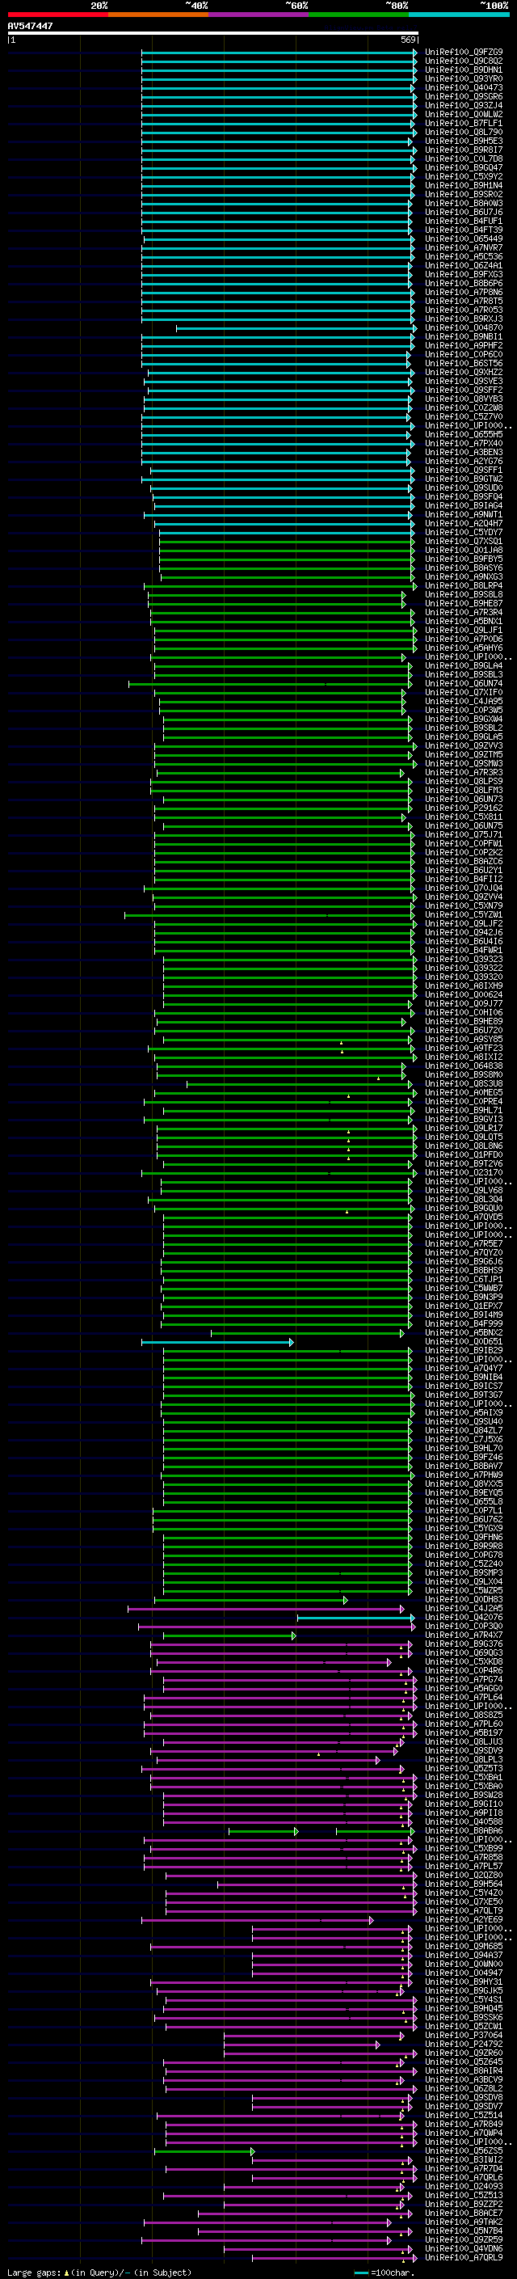Open hit UniRef100_Q9C8Q2
Screen dimensions: 517x2279
[464, 61]
